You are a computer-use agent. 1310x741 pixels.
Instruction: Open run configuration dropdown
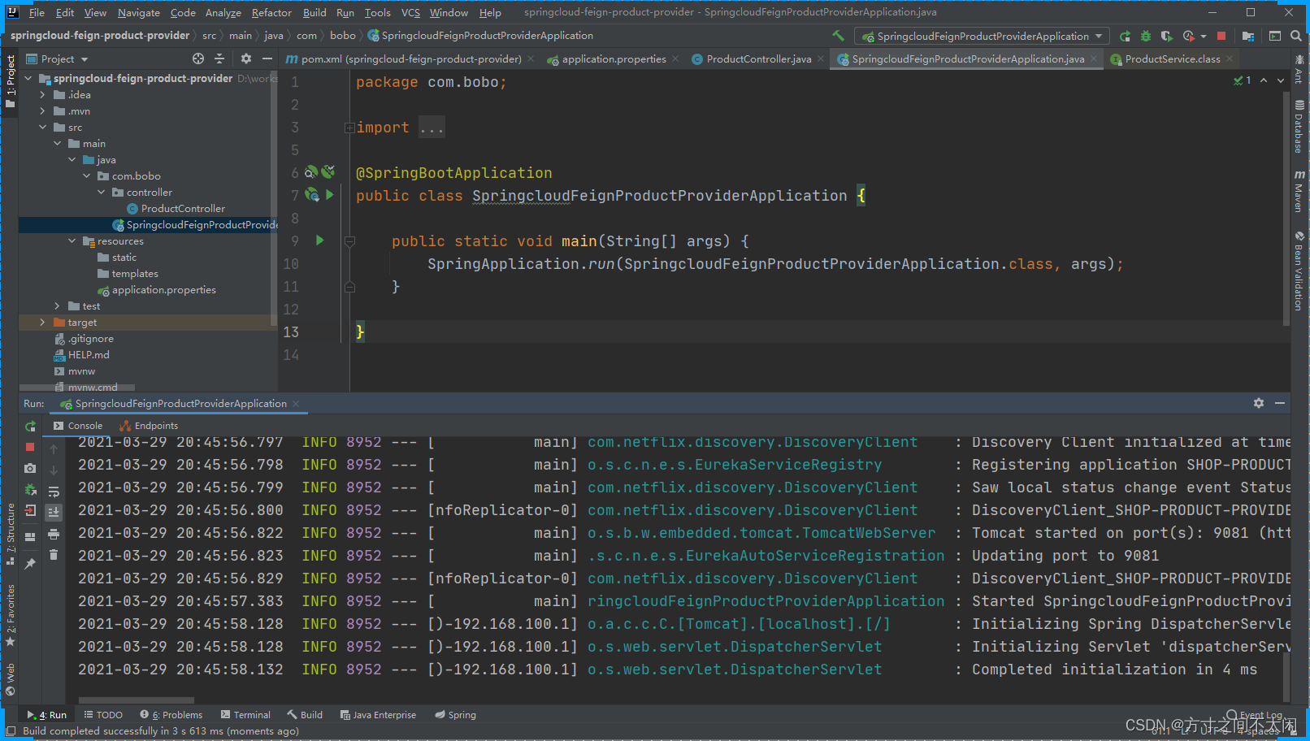[x=982, y=36]
